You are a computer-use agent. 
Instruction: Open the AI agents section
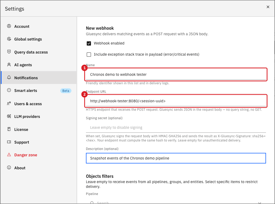(x=39, y=65)
